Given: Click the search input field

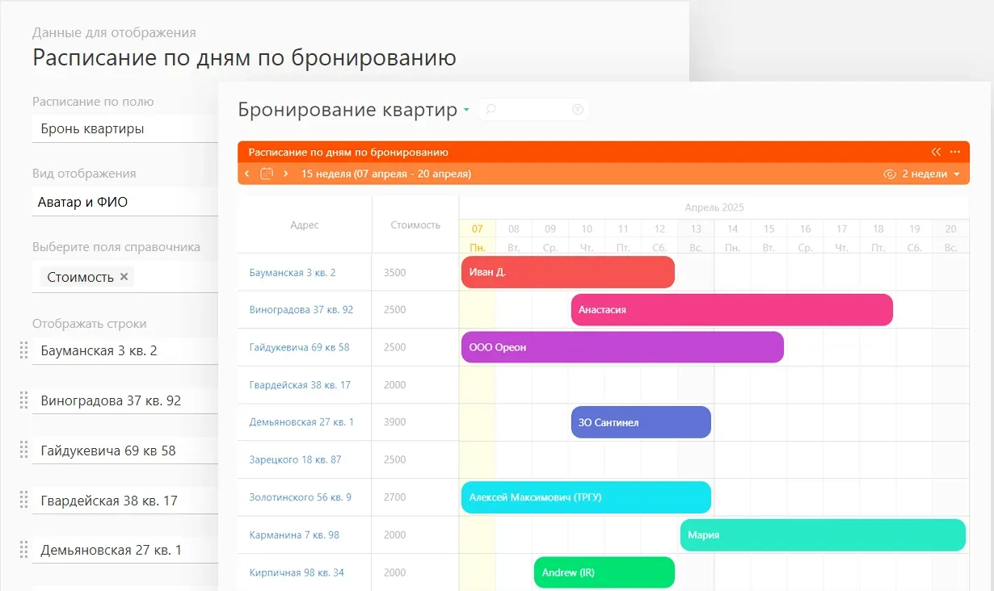Looking at the screenshot, I should tap(533, 109).
